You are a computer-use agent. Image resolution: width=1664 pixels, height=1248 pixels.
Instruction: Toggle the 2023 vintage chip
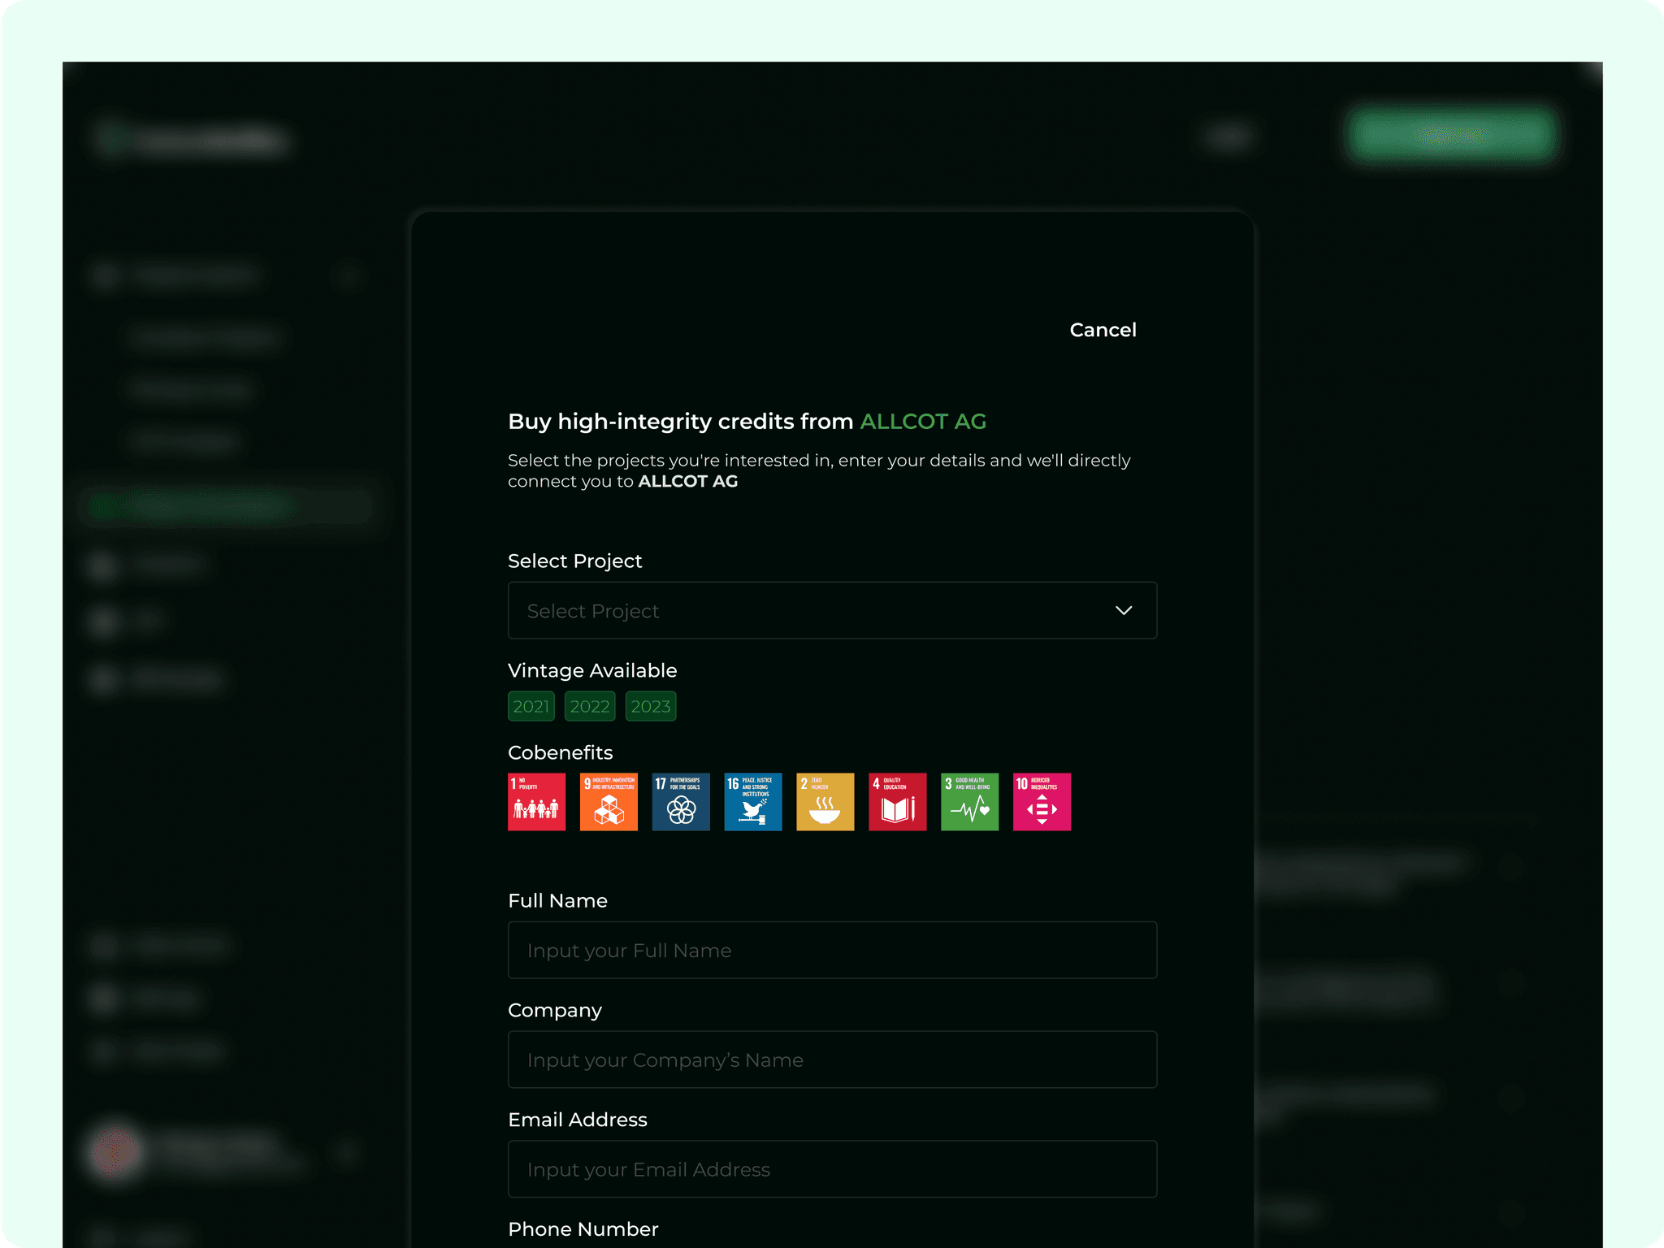coord(651,706)
